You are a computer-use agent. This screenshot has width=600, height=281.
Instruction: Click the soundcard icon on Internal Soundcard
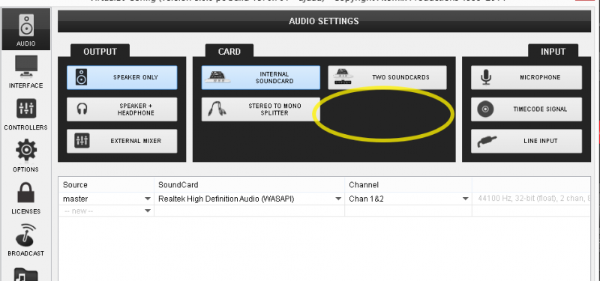coord(217,77)
